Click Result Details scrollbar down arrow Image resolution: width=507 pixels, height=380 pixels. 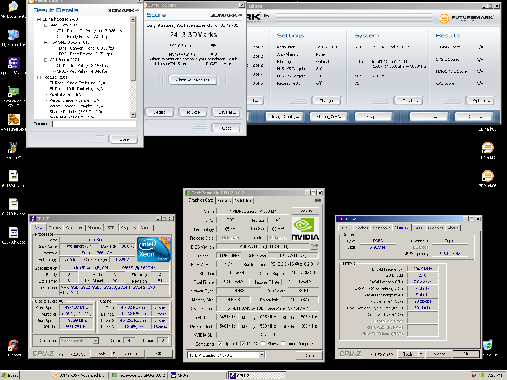pos(133,115)
